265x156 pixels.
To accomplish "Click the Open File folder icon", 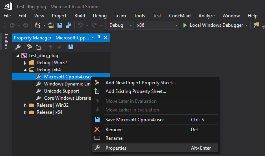I will (x=51, y=25).
